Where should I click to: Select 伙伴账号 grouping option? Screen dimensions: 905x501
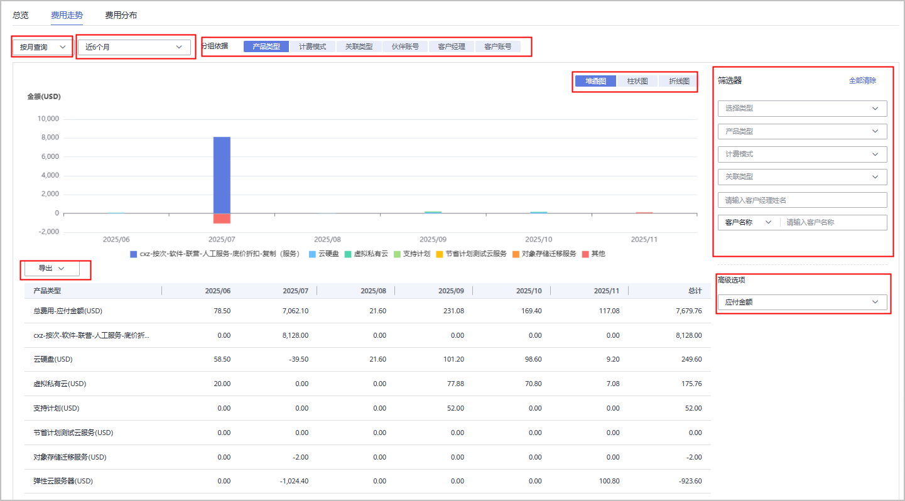405,46
